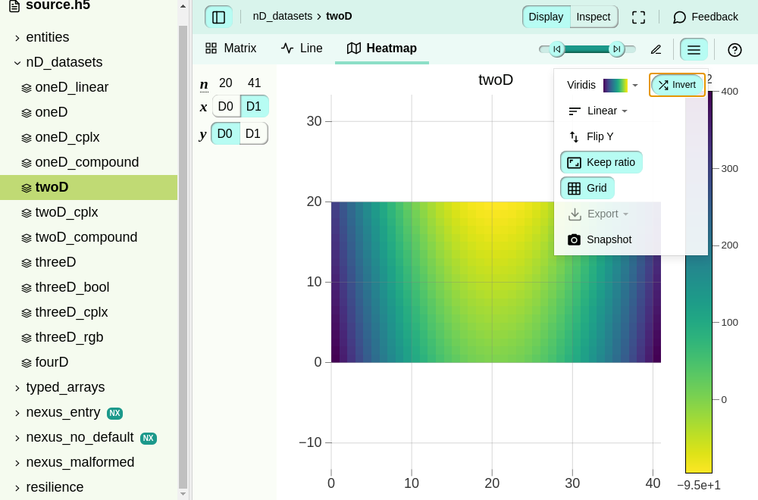Click the hamburger more-controls menu icon
This screenshot has width=758, height=500.
tap(694, 50)
